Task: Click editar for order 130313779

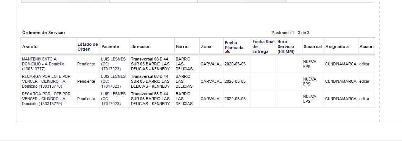Action: 364,99
